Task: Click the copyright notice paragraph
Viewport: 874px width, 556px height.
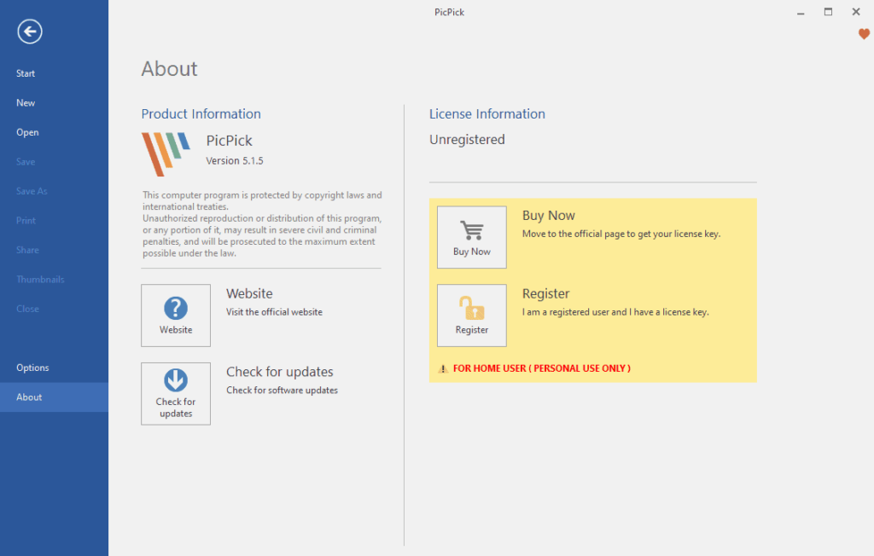Action: coord(262,224)
